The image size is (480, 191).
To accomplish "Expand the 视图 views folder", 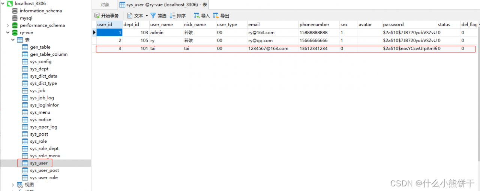I will coord(13,185).
